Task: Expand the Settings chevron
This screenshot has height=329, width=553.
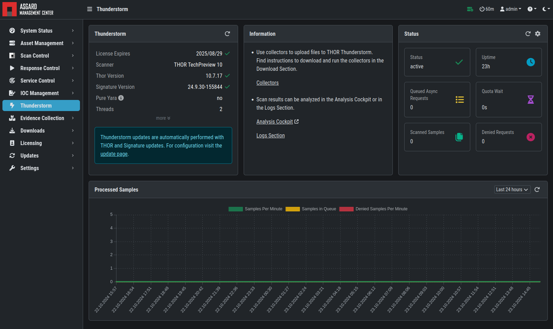Action: click(73, 168)
